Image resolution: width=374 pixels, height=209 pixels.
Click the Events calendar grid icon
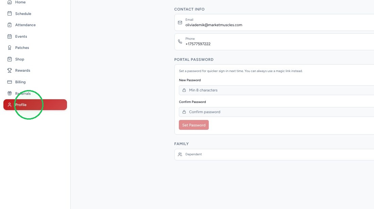[10, 36]
